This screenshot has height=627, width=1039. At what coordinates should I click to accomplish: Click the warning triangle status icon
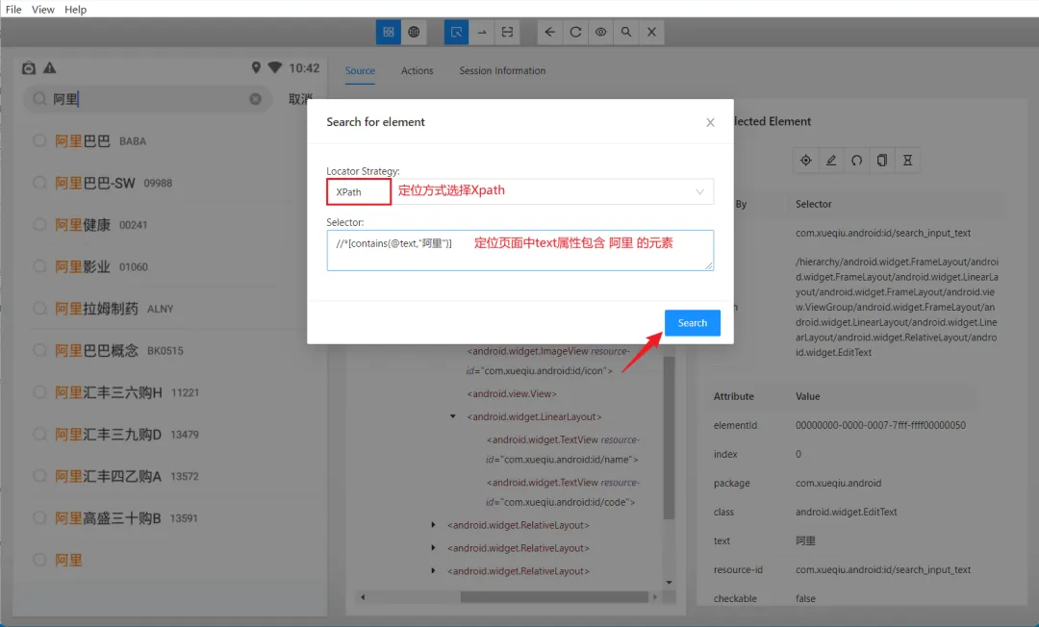pos(50,67)
